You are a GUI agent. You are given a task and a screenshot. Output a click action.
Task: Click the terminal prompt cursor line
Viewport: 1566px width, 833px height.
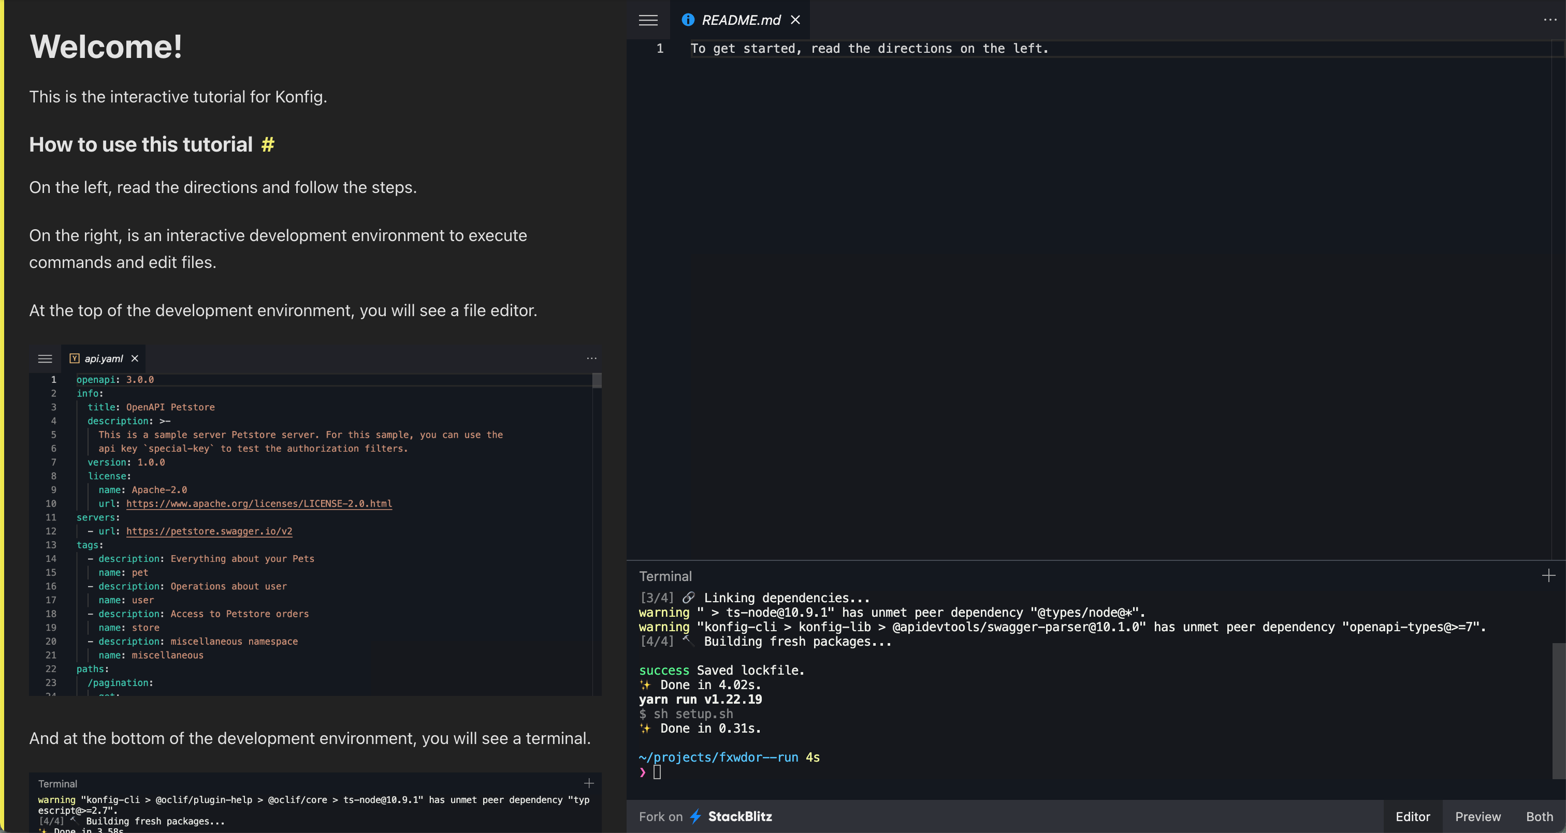[x=657, y=772]
